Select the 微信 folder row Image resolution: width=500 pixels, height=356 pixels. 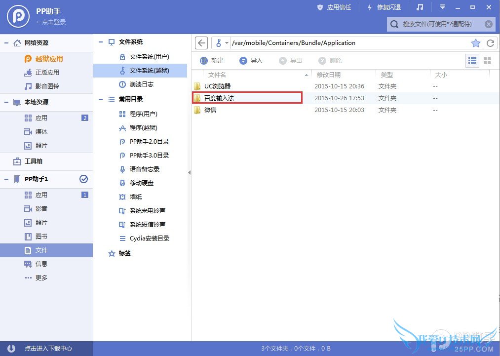(346, 110)
